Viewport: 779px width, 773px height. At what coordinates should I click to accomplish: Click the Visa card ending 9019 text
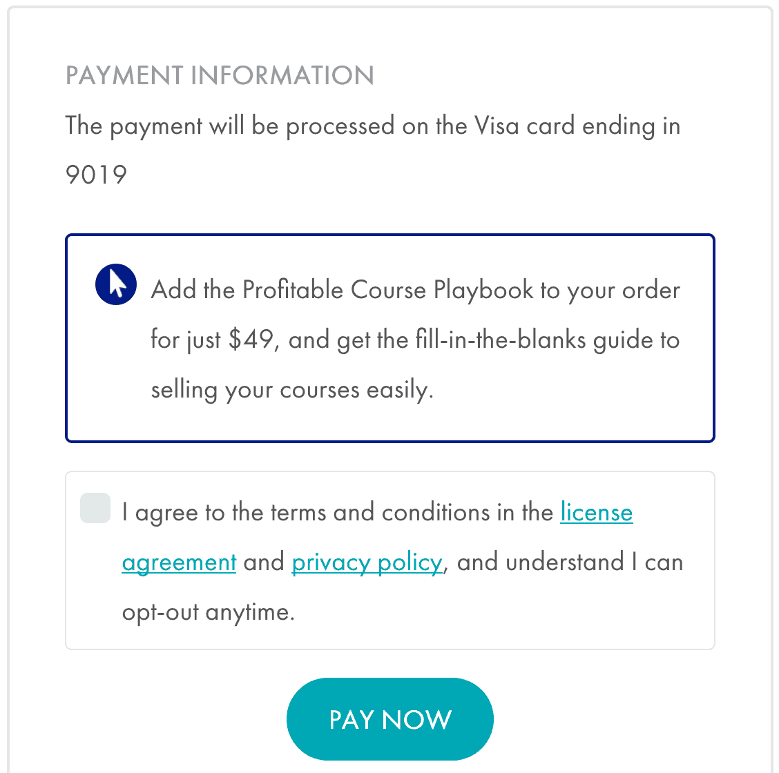373,126
